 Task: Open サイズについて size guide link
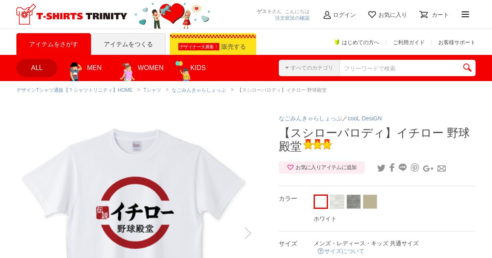(341, 251)
